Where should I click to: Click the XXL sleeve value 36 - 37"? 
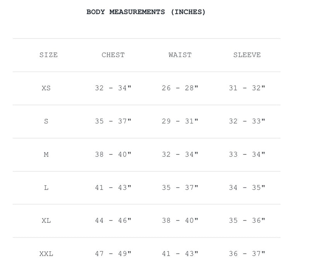pyautogui.click(x=247, y=254)
